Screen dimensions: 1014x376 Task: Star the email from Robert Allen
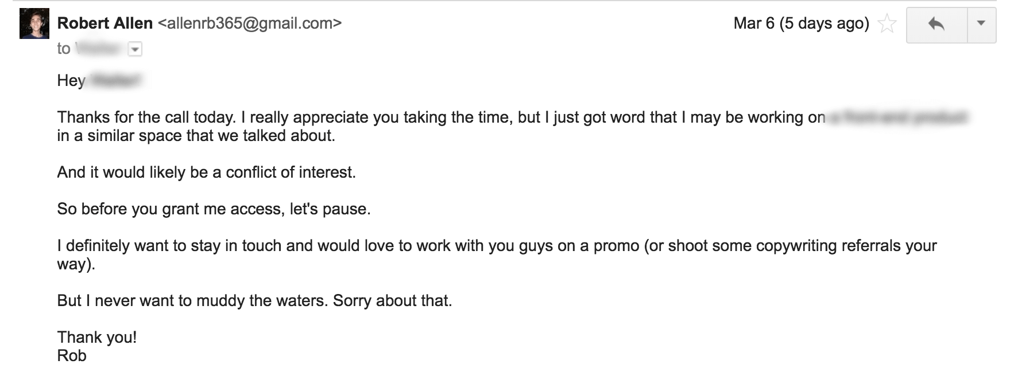point(887,24)
